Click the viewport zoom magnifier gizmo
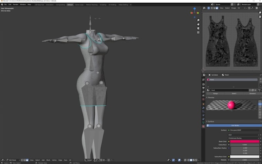The width and height of the screenshot is (262, 164). pos(198,20)
